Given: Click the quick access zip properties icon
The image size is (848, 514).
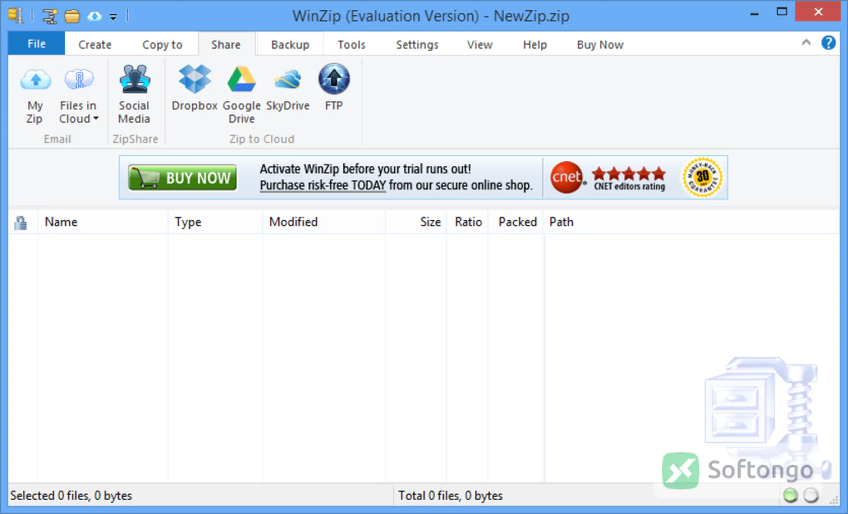Looking at the screenshot, I should [x=49, y=16].
